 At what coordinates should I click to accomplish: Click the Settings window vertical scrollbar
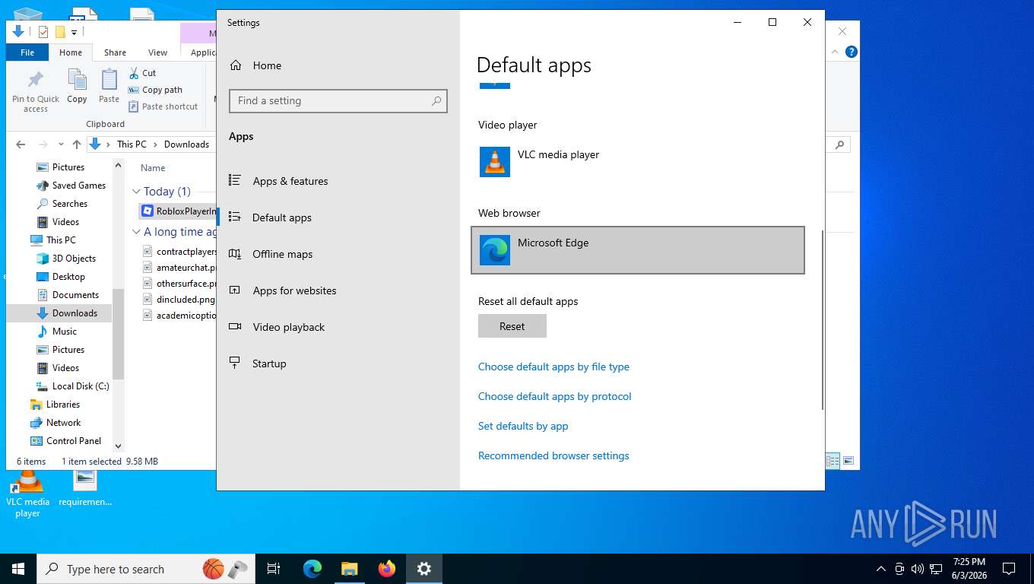822,319
